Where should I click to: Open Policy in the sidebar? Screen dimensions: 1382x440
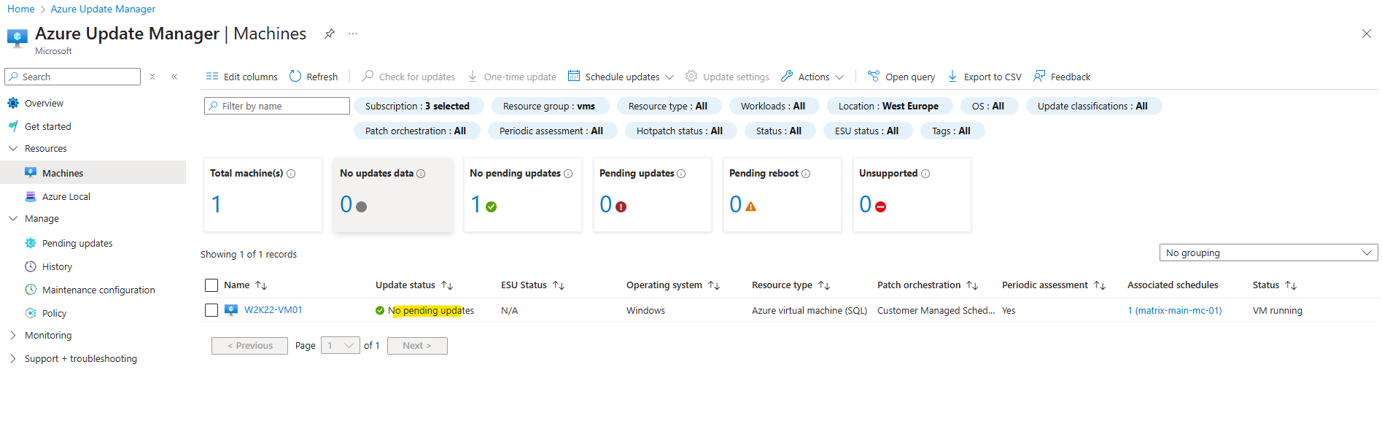pos(54,314)
